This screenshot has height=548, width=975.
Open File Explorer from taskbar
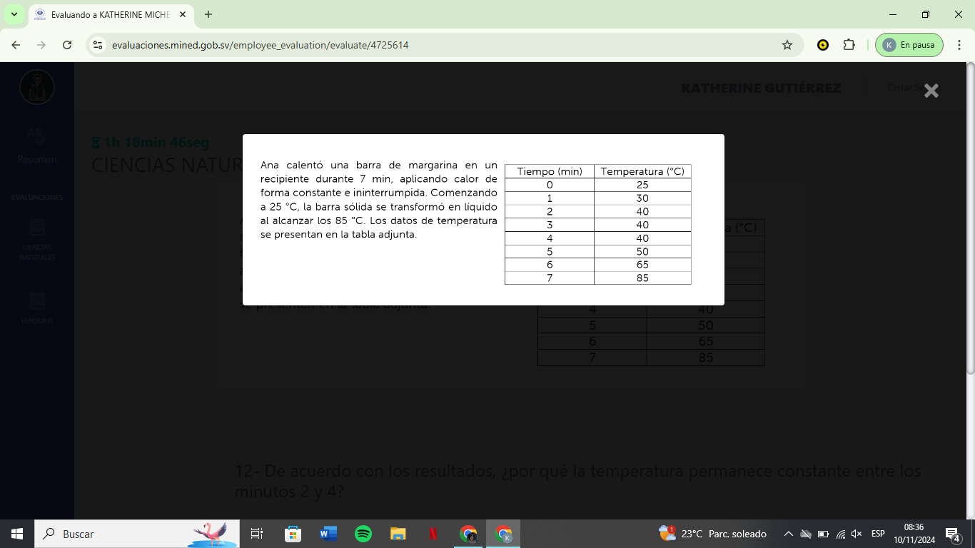coord(398,534)
